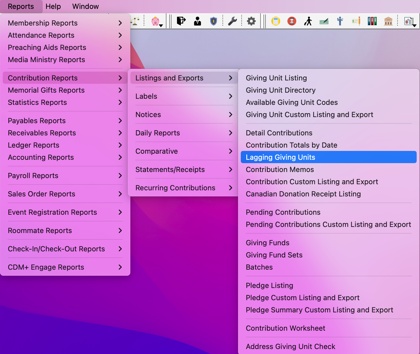Open the wrench tools icon
The width and height of the screenshot is (420, 354).
click(x=232, y=21)
